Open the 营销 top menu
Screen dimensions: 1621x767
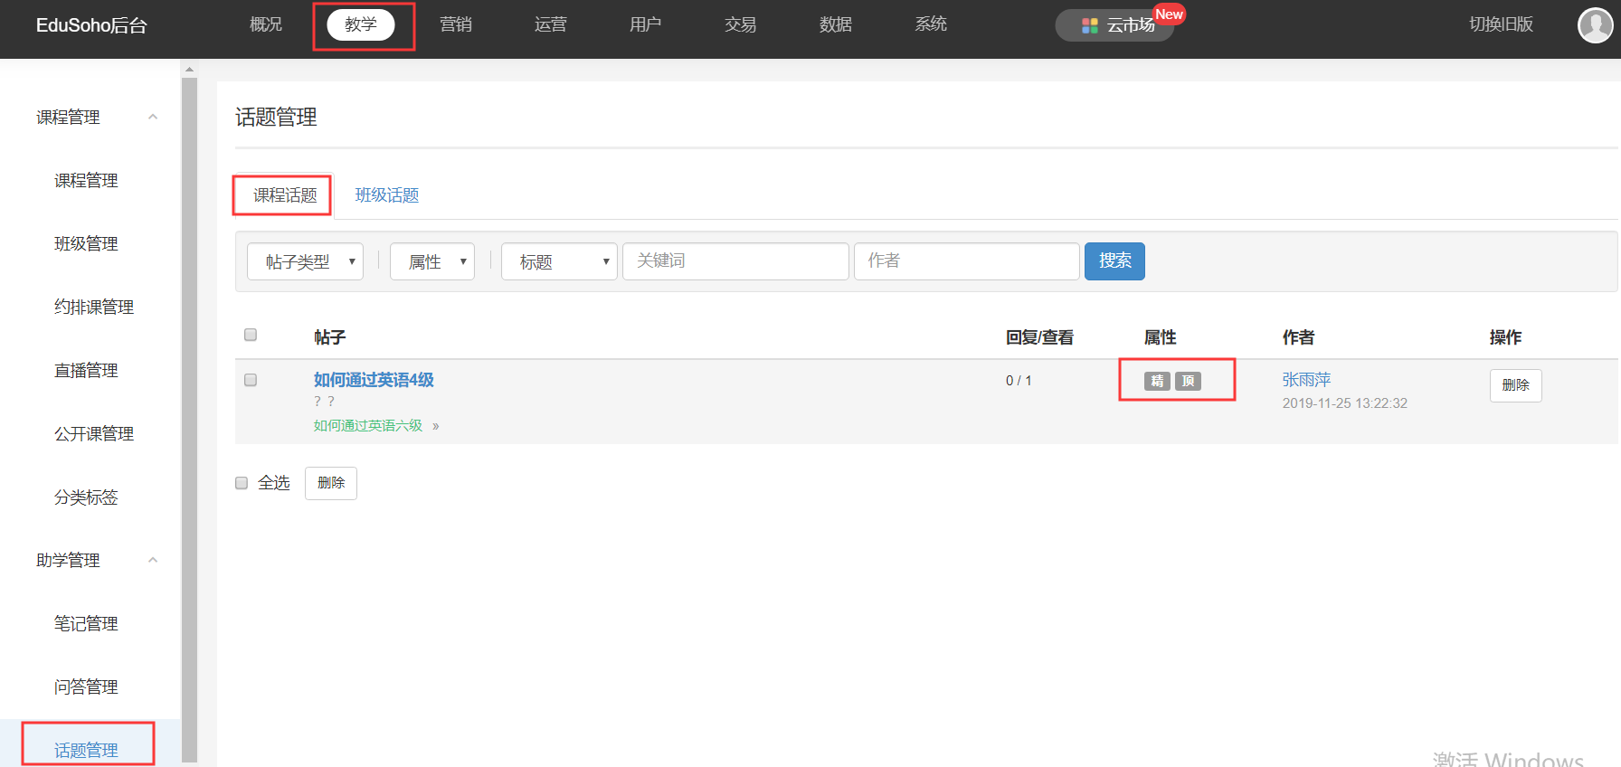(455, 24)
